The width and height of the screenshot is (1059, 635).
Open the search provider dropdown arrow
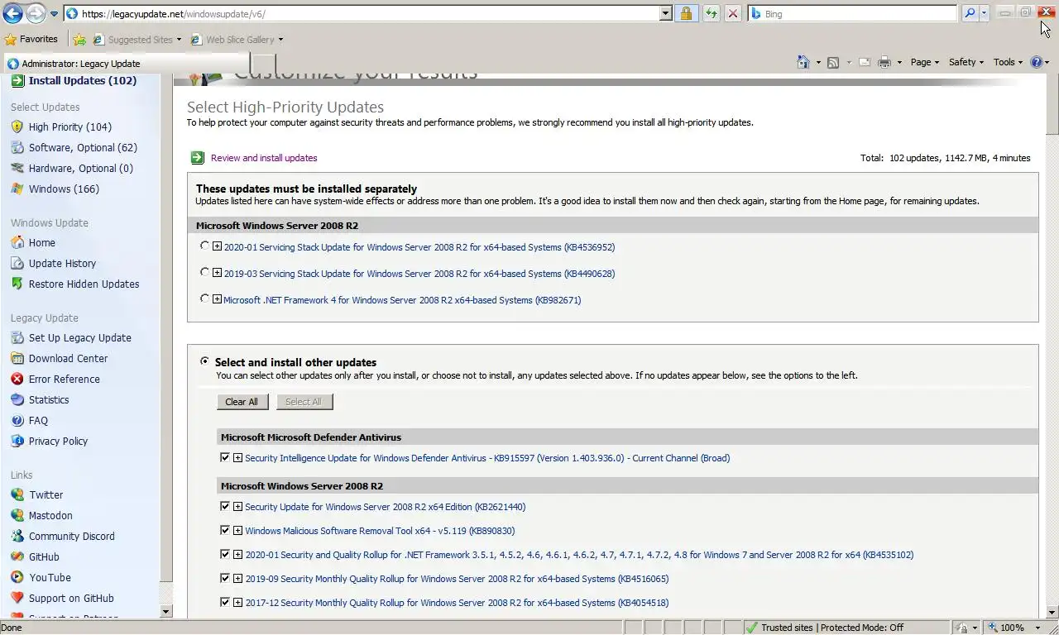[x=984, y=14]
